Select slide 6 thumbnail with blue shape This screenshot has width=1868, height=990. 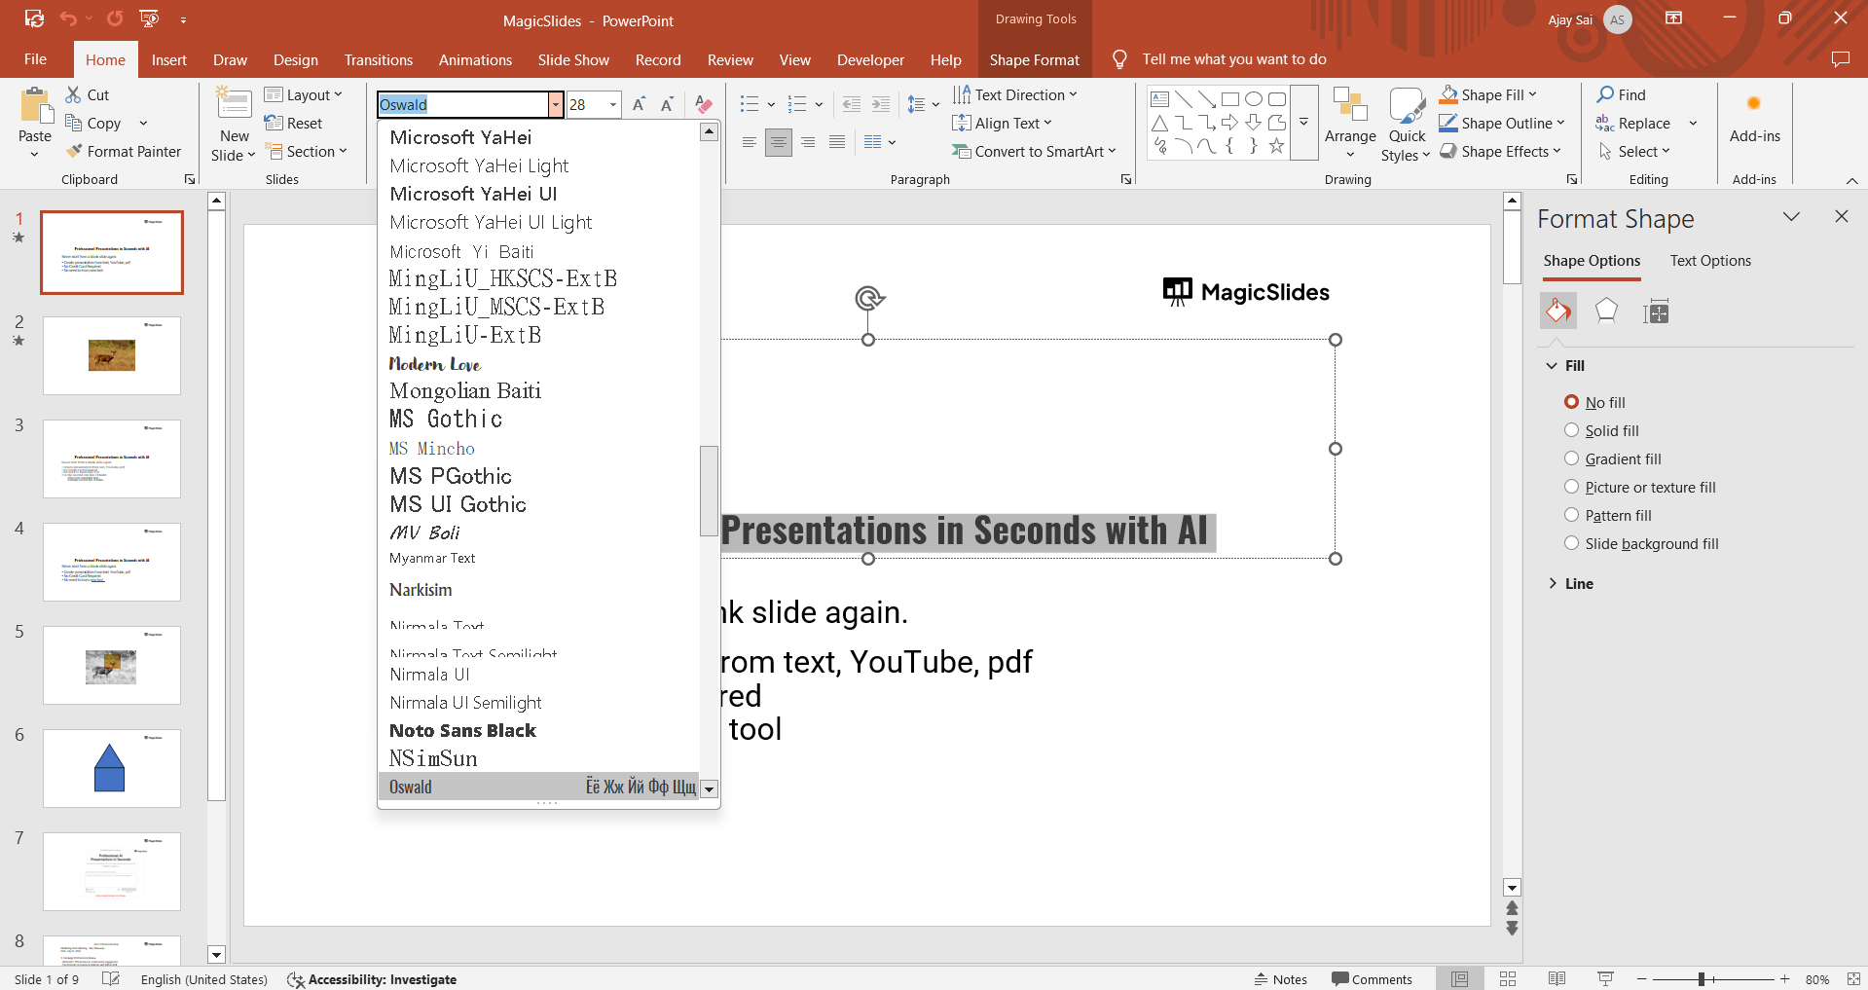point(111,768)
